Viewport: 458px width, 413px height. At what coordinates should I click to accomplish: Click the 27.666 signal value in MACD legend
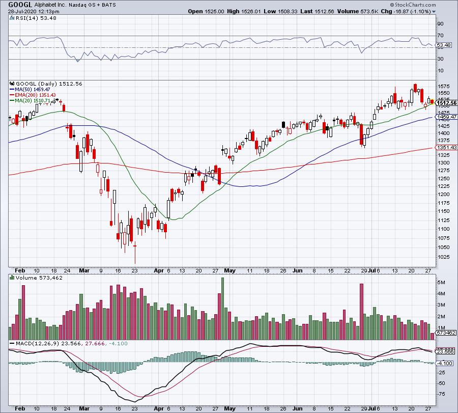[95, 343]
